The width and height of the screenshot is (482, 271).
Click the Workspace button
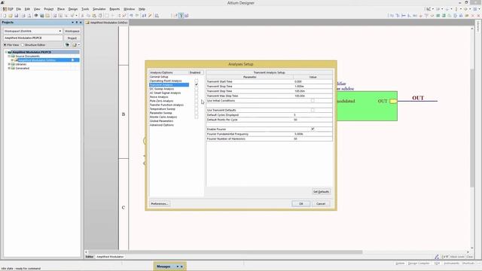coord(72,31)
